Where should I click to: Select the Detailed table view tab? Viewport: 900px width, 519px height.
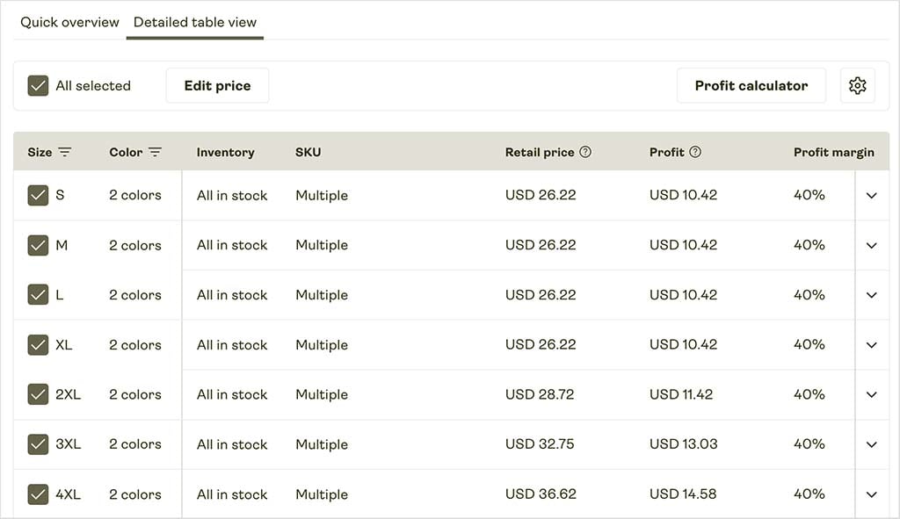(x=195, y=22)
